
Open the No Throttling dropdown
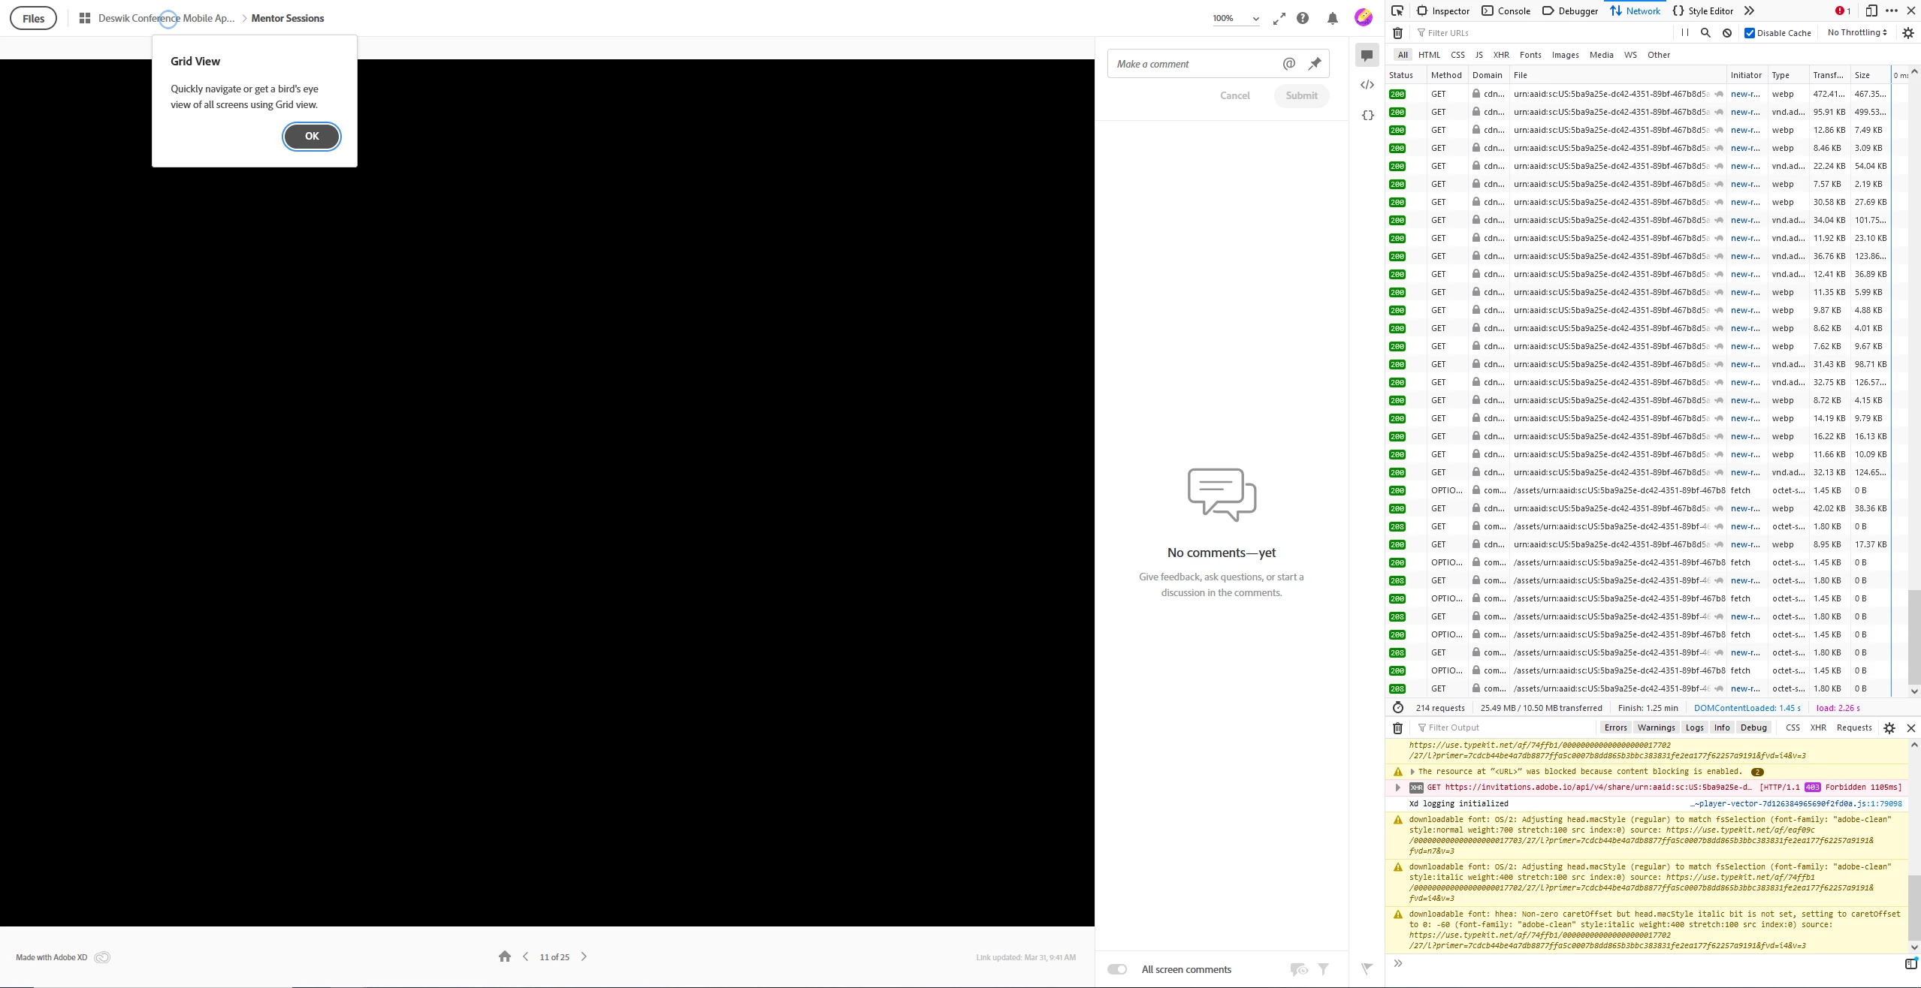click(x=1857, y=32)
